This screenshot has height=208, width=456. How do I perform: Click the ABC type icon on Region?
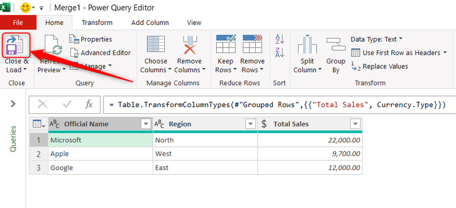coord(159,124)
